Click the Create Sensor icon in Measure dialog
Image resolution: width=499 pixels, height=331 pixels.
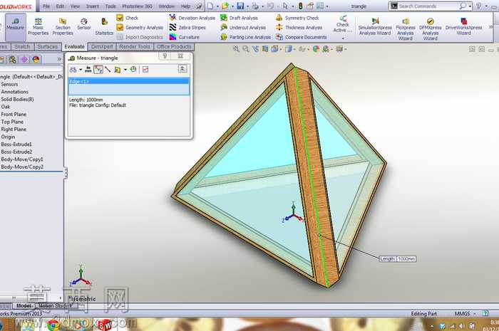coord(145,70)
